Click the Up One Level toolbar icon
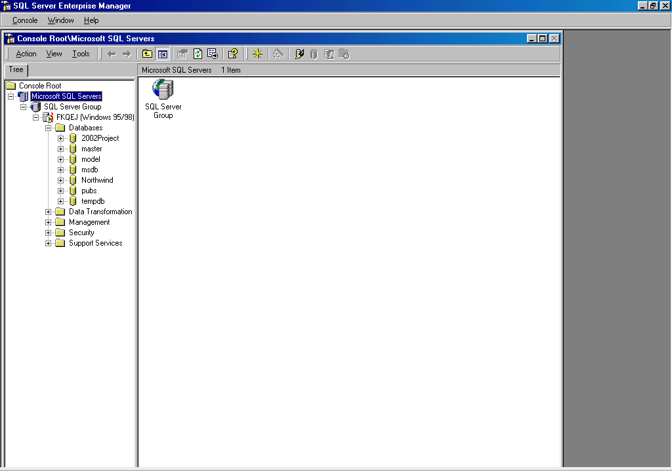 [148, 54]
